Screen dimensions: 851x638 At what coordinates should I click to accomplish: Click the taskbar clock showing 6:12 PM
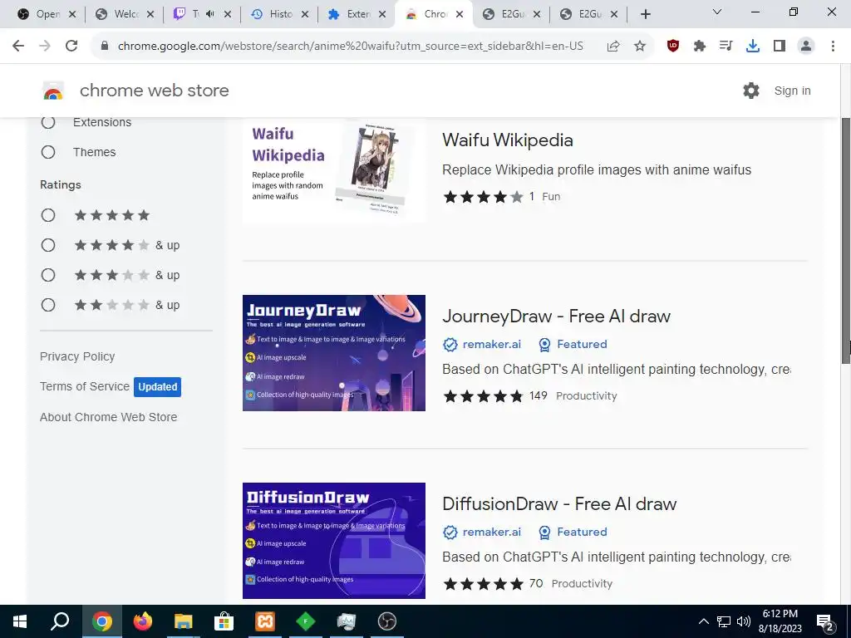tap(780, 621)
